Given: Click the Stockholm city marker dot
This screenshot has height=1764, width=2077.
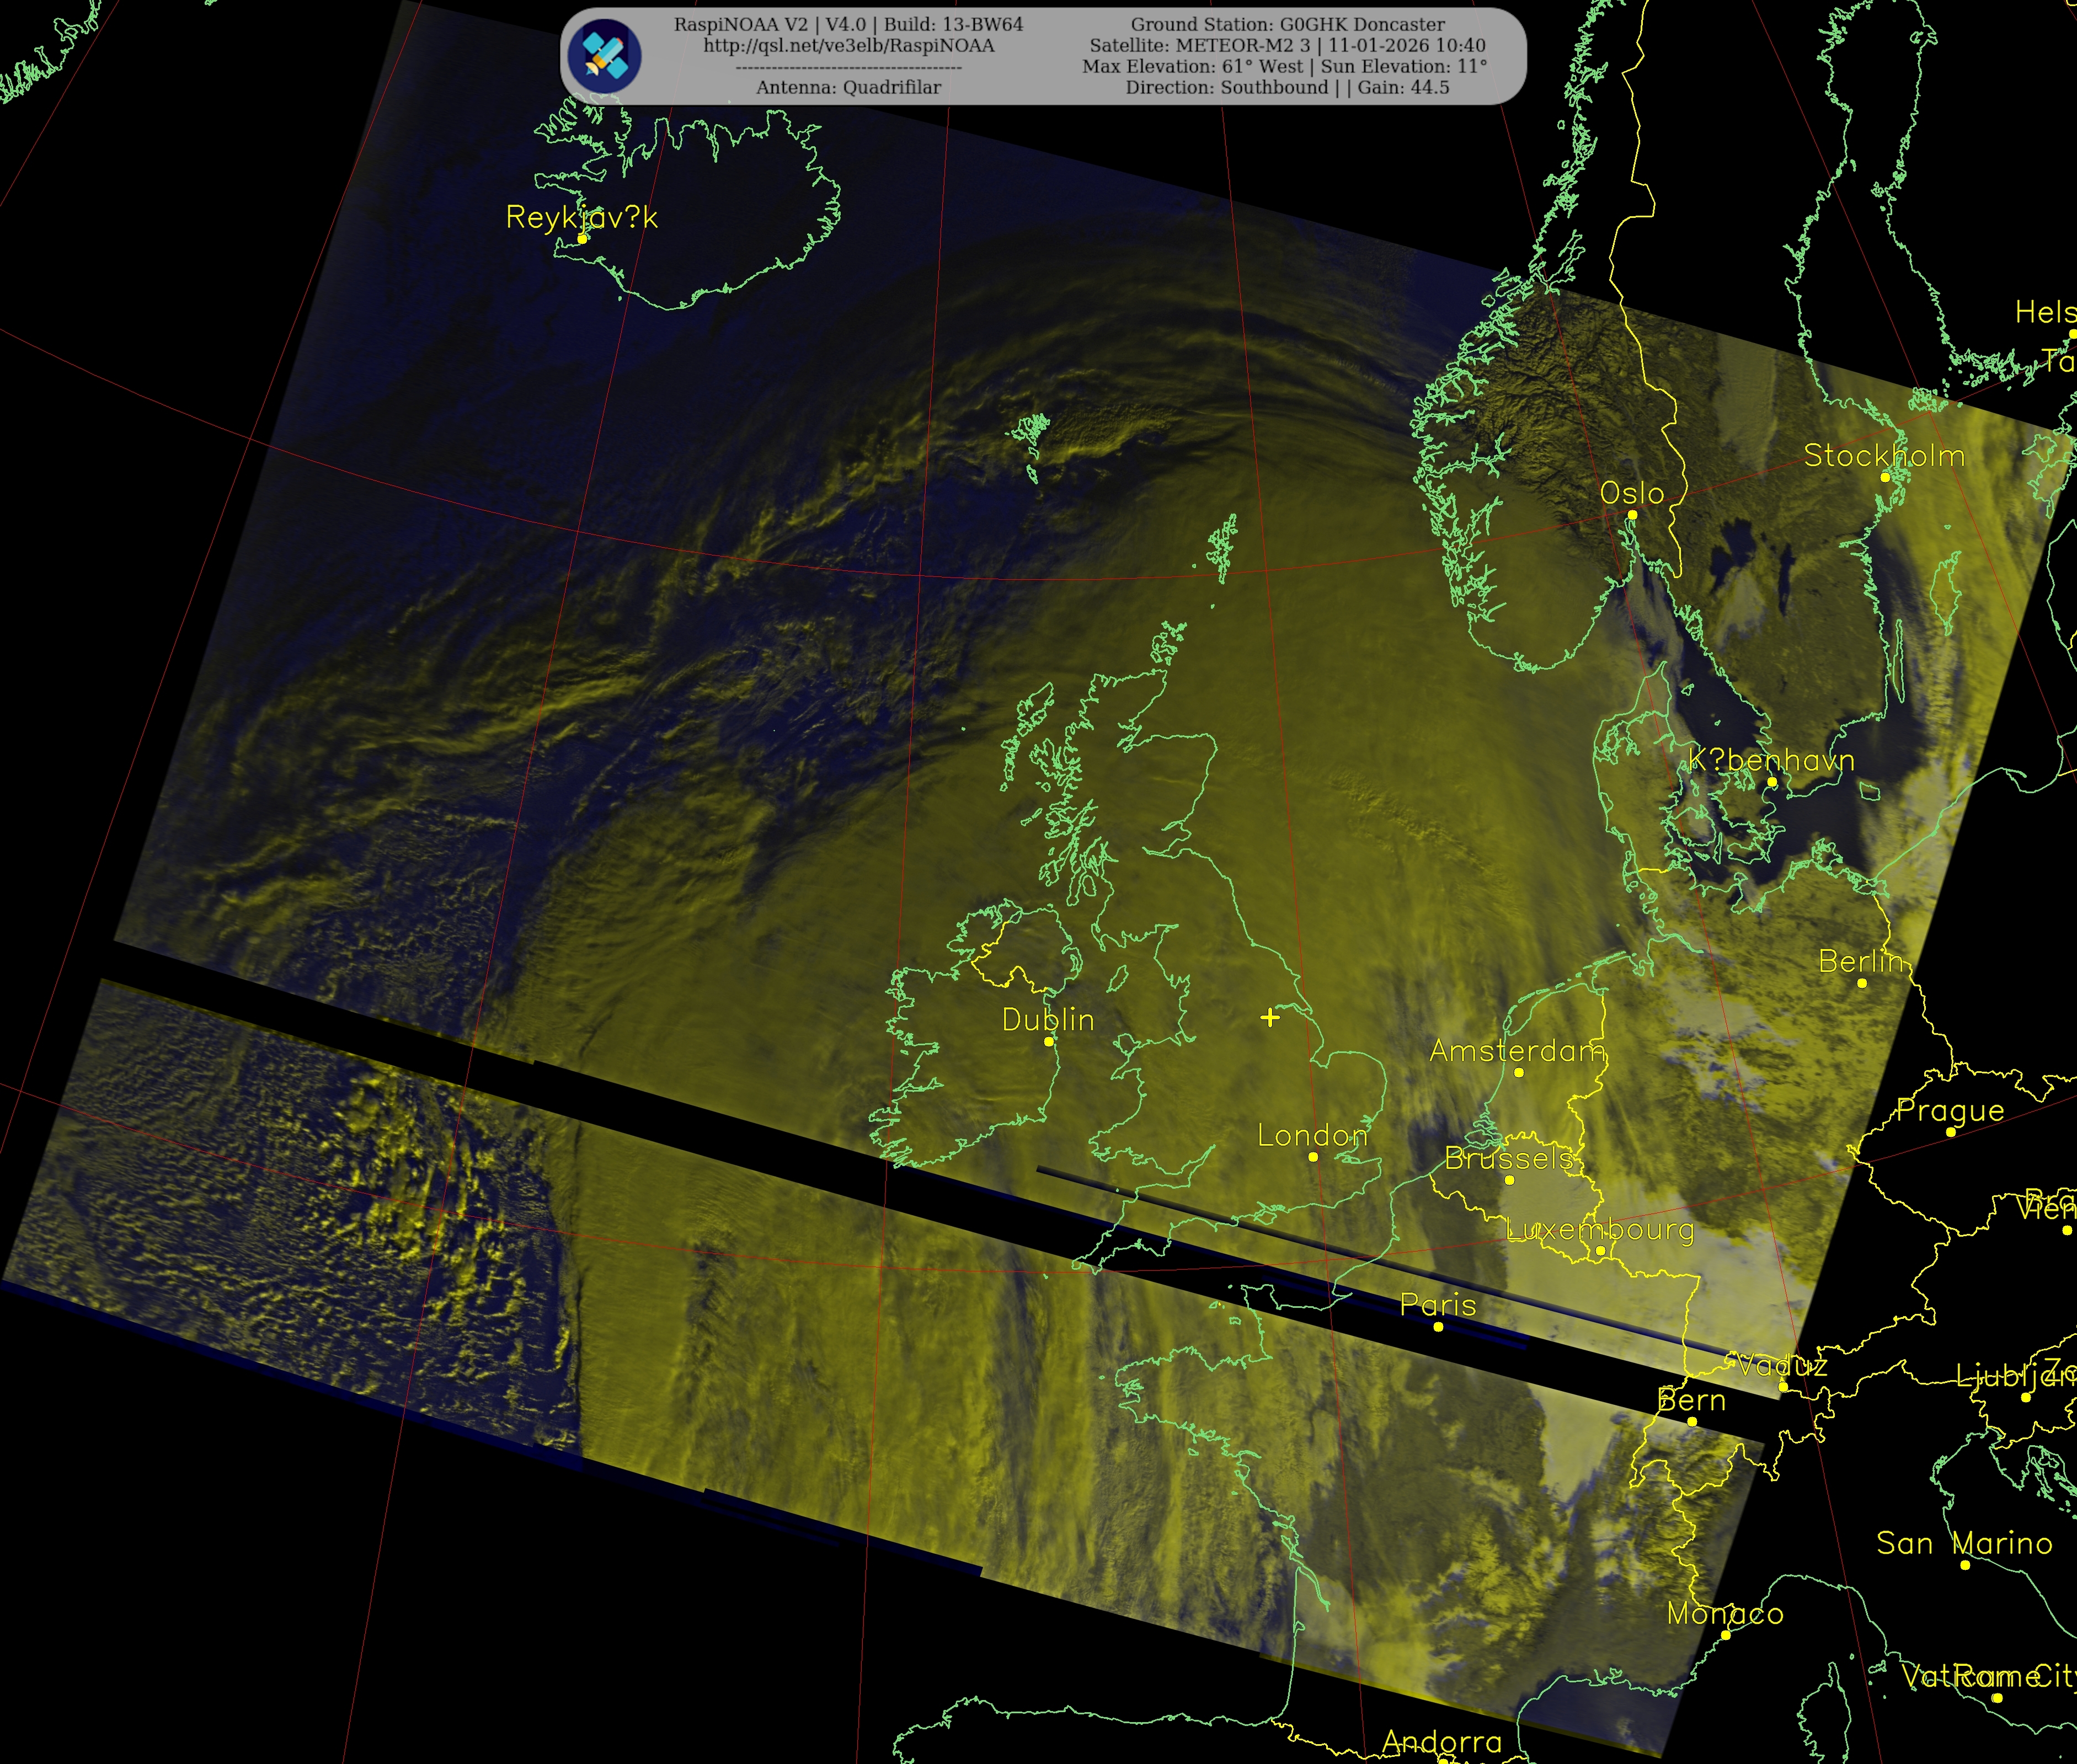Looking at the screenshot, I should click(x=1885, y=477).
